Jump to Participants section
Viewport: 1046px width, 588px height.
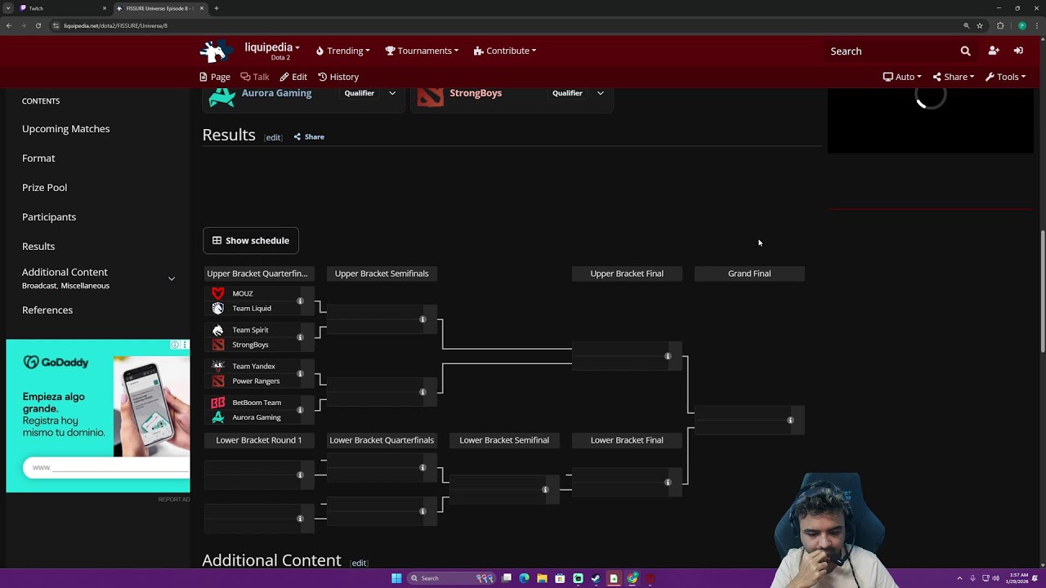(49, 217)
